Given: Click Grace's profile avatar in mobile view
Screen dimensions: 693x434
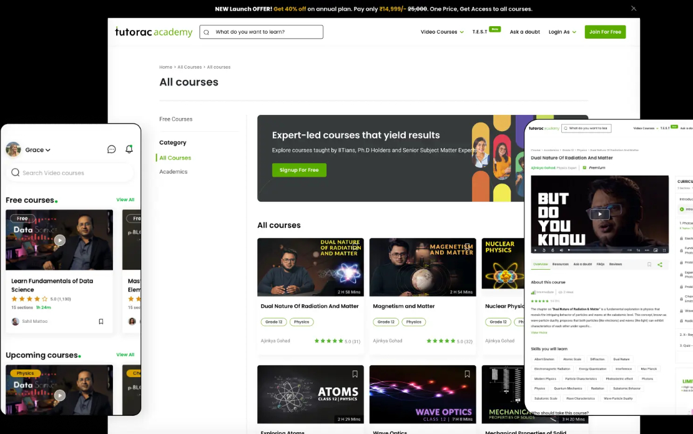Looking at the screenshot, I should pyautogui.click(x=13, y=149).
